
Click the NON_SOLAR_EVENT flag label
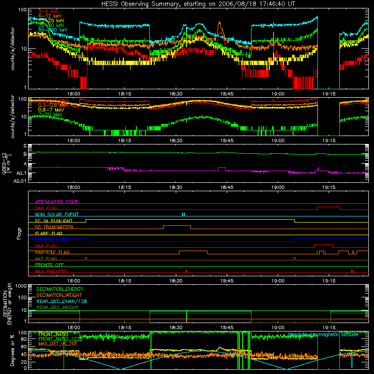pyautogui.click(x=57, y=215)
